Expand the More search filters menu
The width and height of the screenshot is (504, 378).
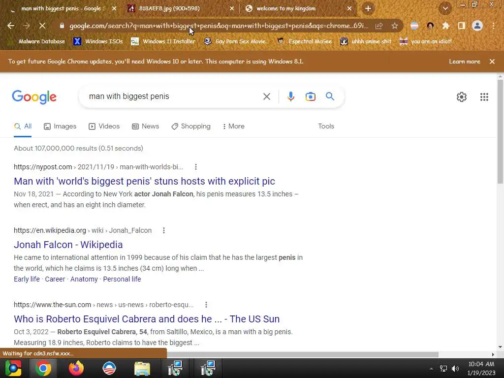[233, 126]
